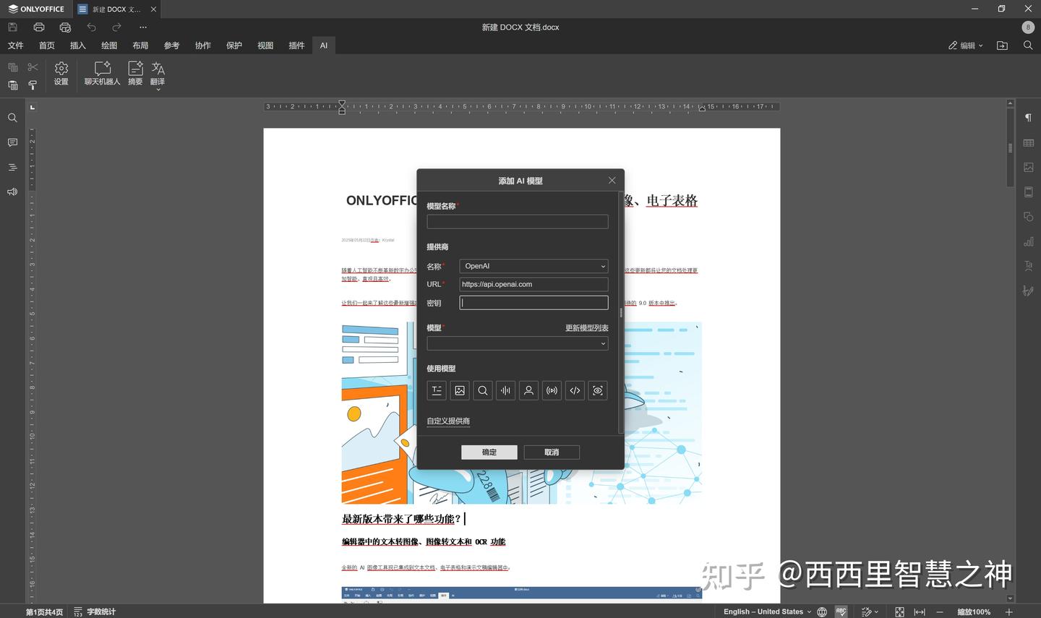Open the 聊天机器人 chatbot tool
The width and height of the screenshot is (1041, 618).
pyautogui.click(x=102, y=72)
